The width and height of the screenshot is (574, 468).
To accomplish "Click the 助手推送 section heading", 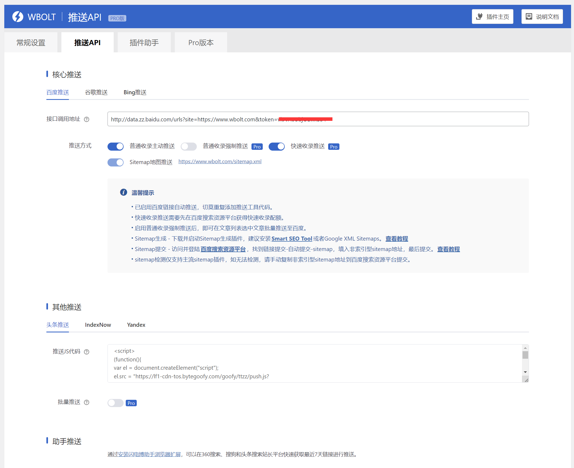I will [x=67, y=441].
